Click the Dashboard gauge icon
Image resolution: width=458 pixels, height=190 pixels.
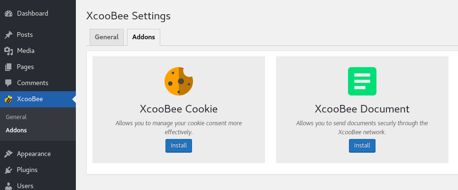tap(9, 14)
